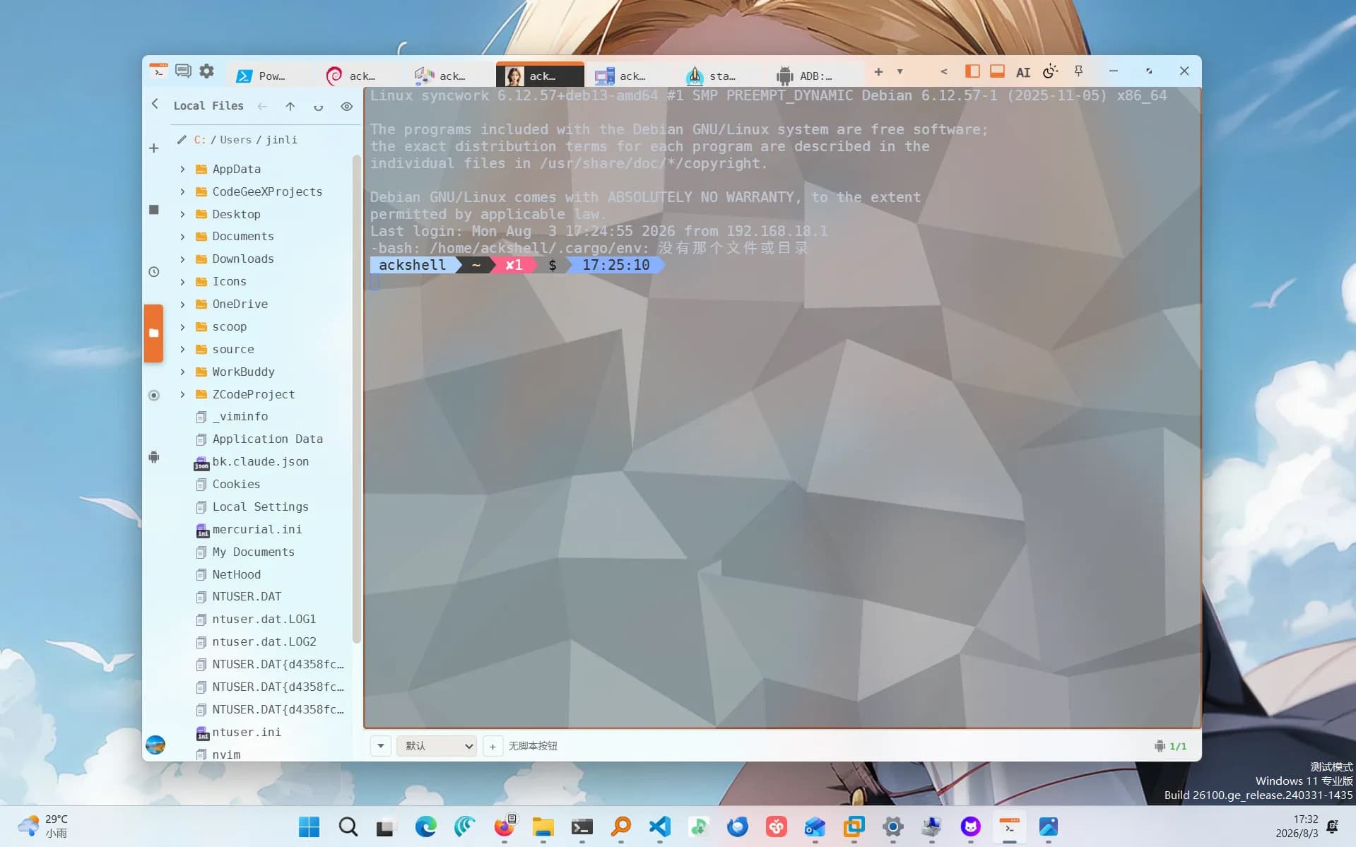
Task: Expand the OneDrive folder
Action: click(x=182, y=304)
